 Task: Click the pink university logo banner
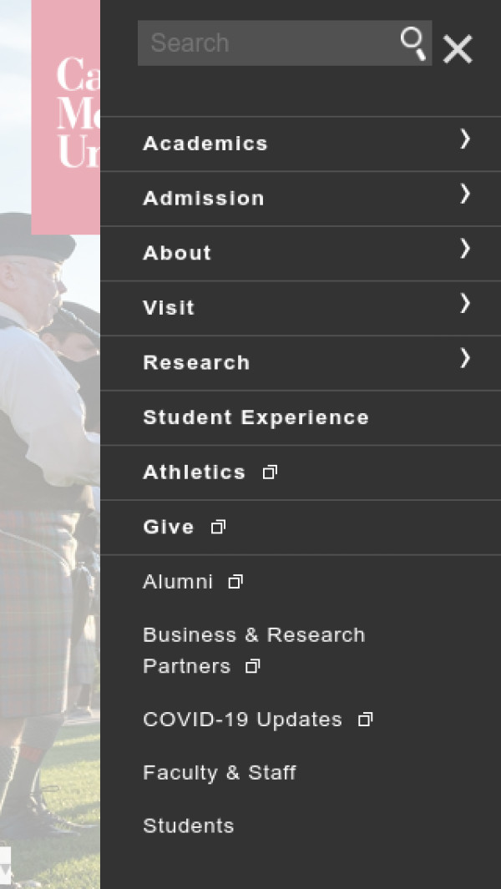tap(66, 117)
